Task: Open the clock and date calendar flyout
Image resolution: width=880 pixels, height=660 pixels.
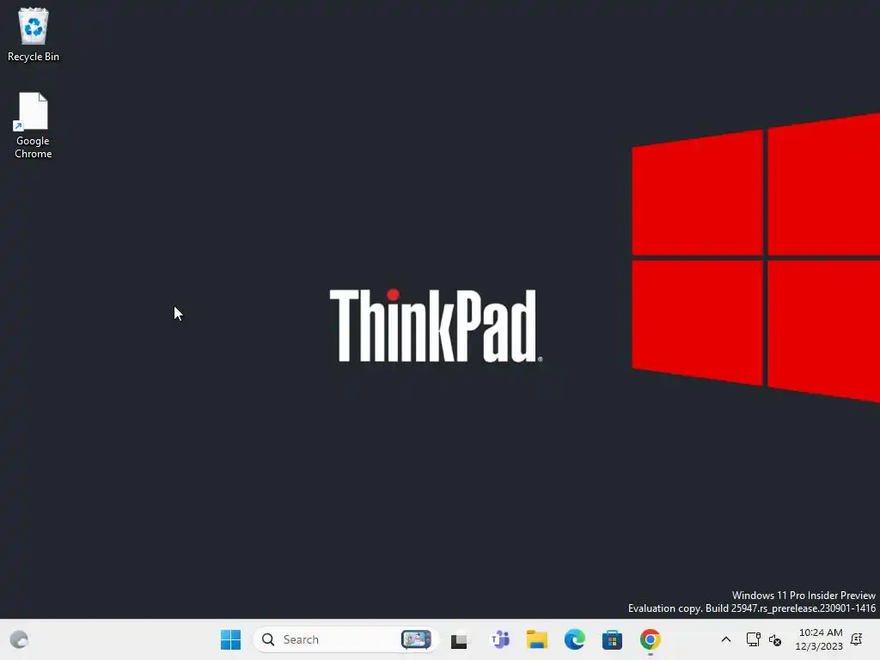Action: click(819, 639)
